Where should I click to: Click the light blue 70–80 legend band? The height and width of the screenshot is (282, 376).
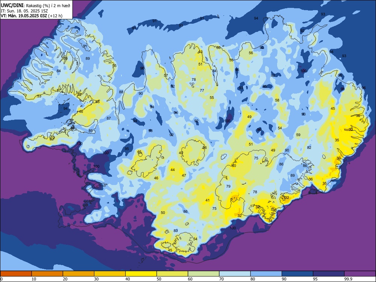pyautogui.click(x=235, y=274)
